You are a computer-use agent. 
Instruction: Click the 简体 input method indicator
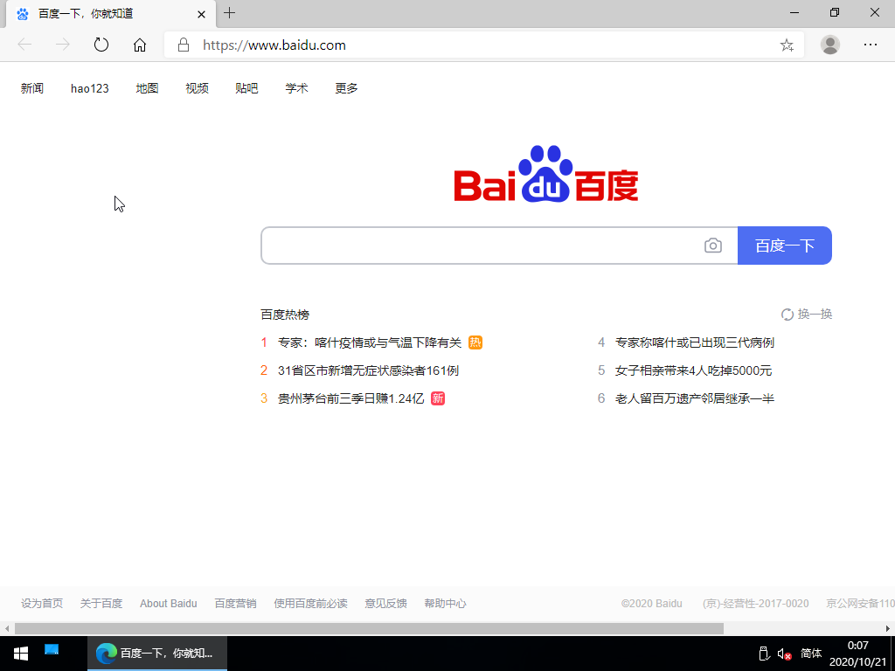click(x=811, y=654)
